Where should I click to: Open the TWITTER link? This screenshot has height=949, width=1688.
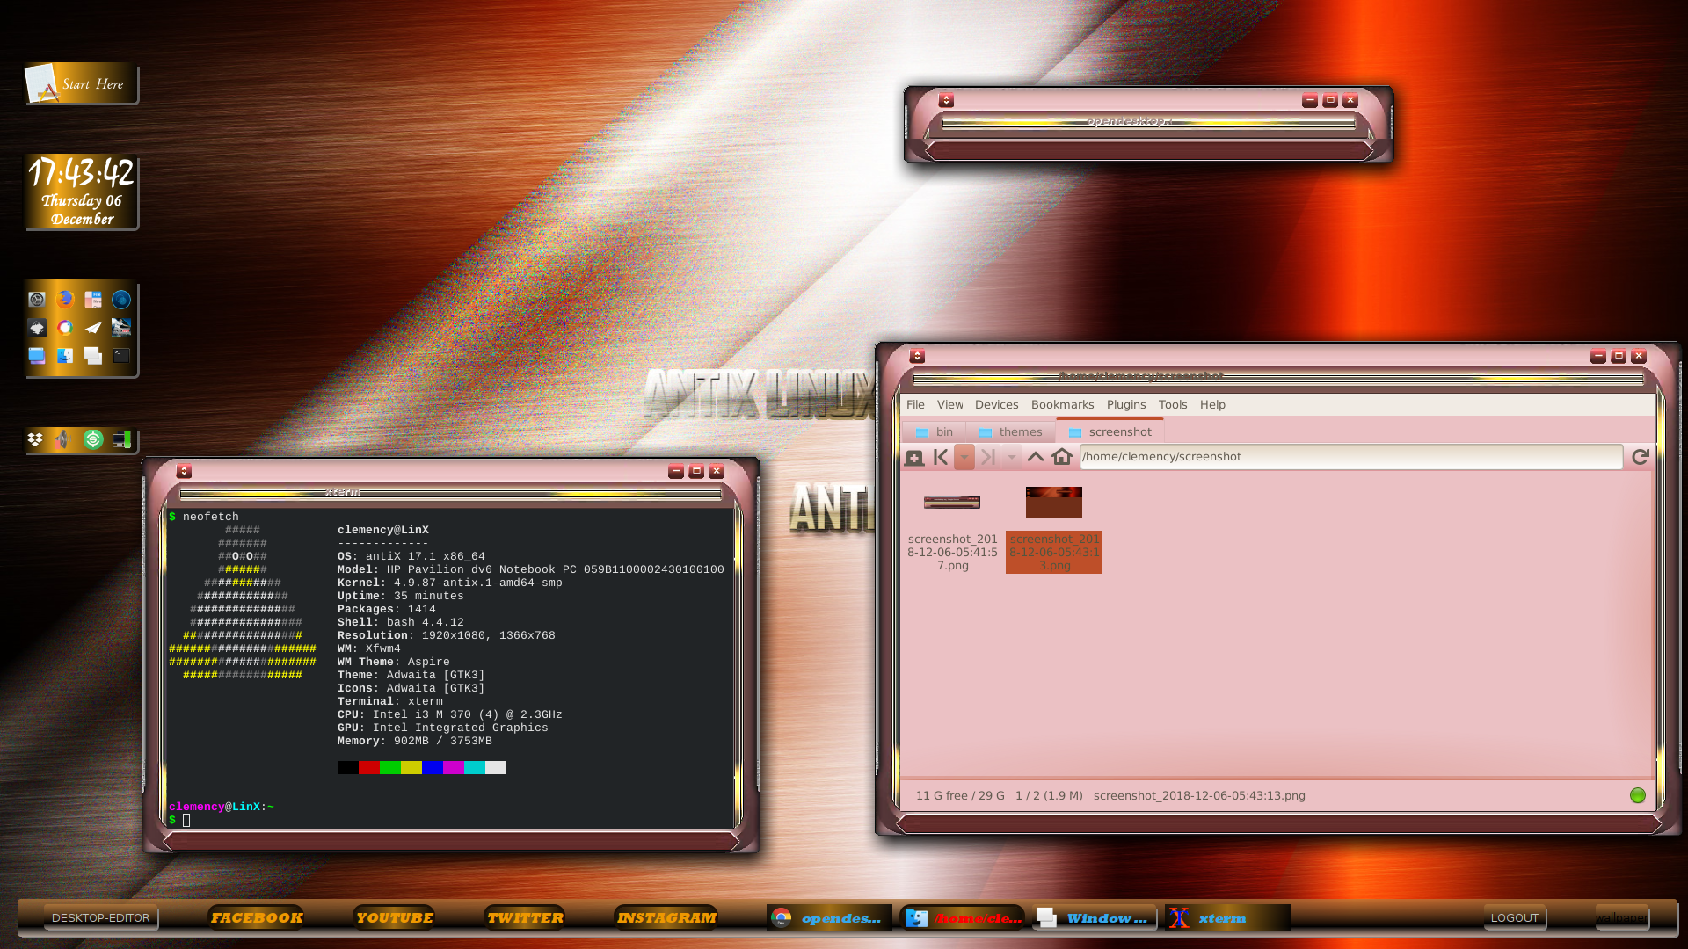click(525, 917)
